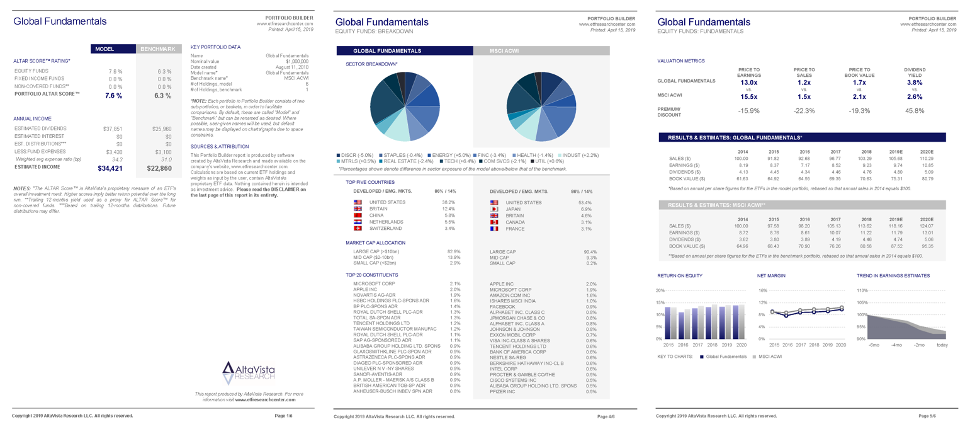Click the date created August 11, 2010
Viewport: 970px width, 424px height.
click(292, 67)
